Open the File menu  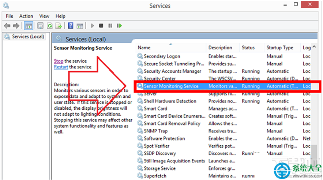coord(10,16)
